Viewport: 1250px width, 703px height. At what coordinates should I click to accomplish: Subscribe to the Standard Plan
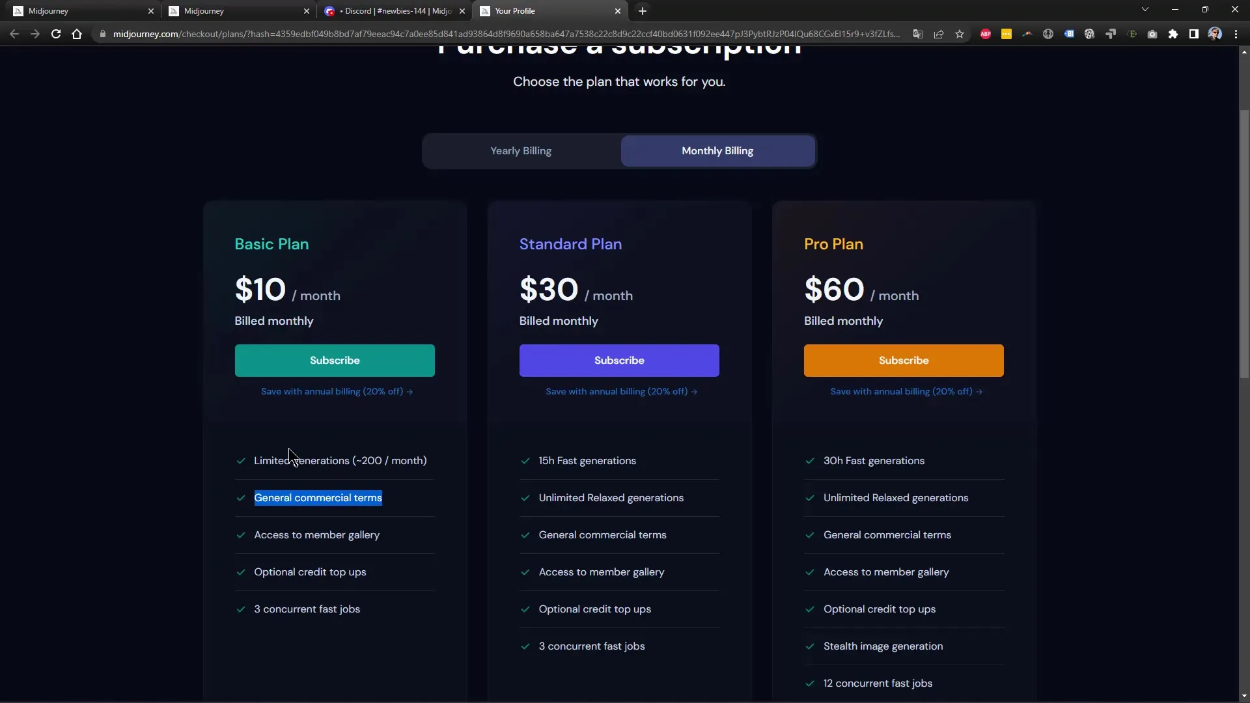click(619, 360)
